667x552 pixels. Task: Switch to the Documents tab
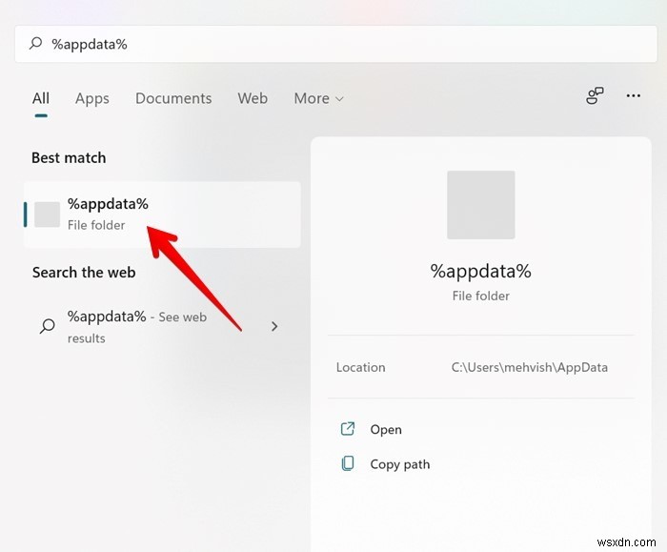pos(173,98)
